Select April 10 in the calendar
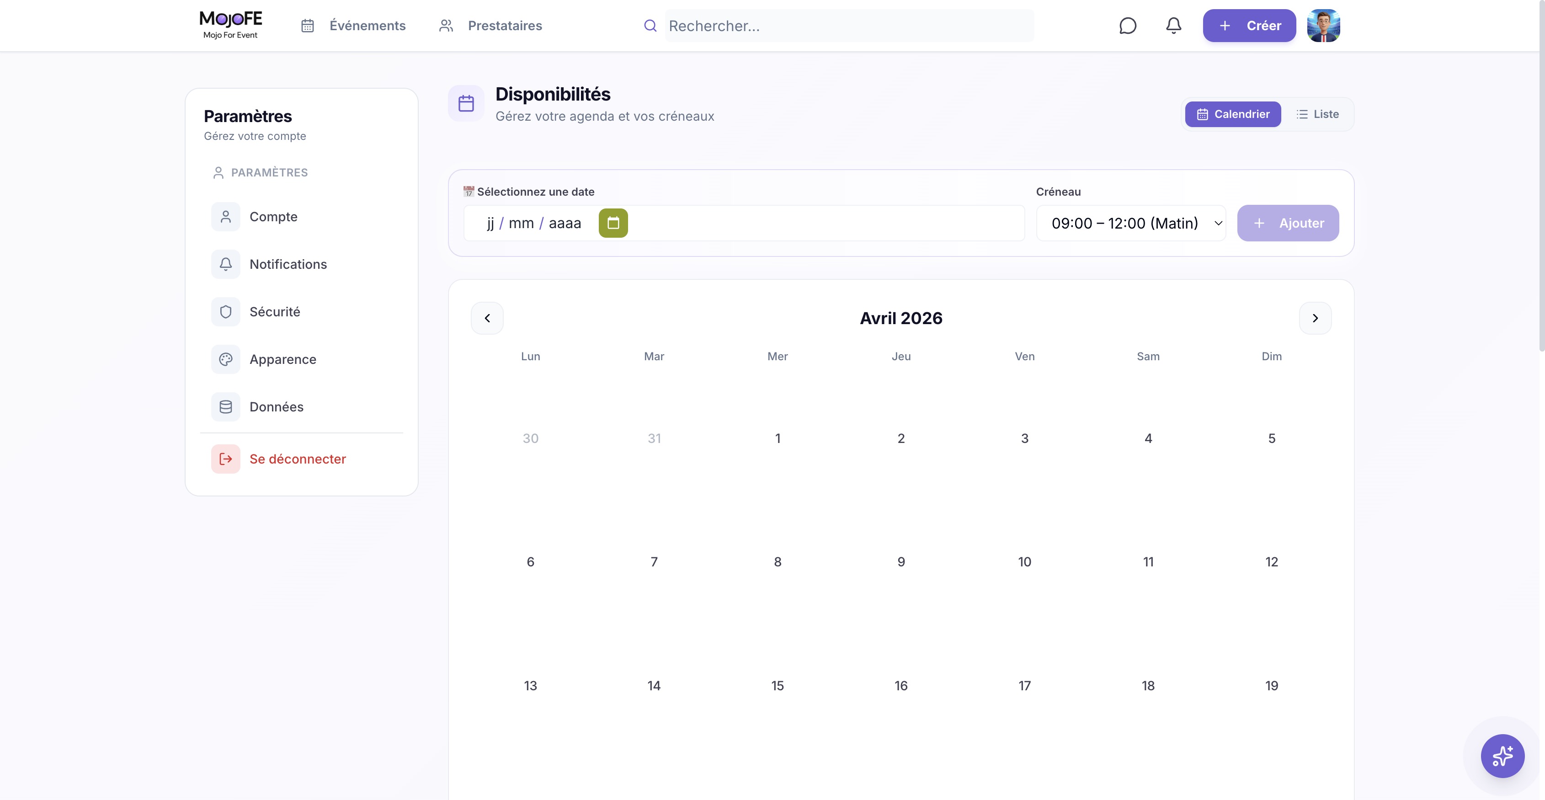The height and width of the screenshot is (800, 1545). tap(1024, 562)
